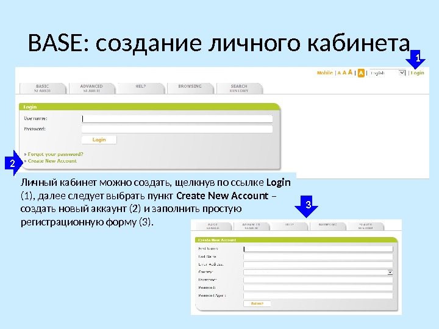Focus the Username field in Create New Account
Image resolution: width=439 pixels, height=329 pixels.
pyautogui.click(x=318, y=280)
